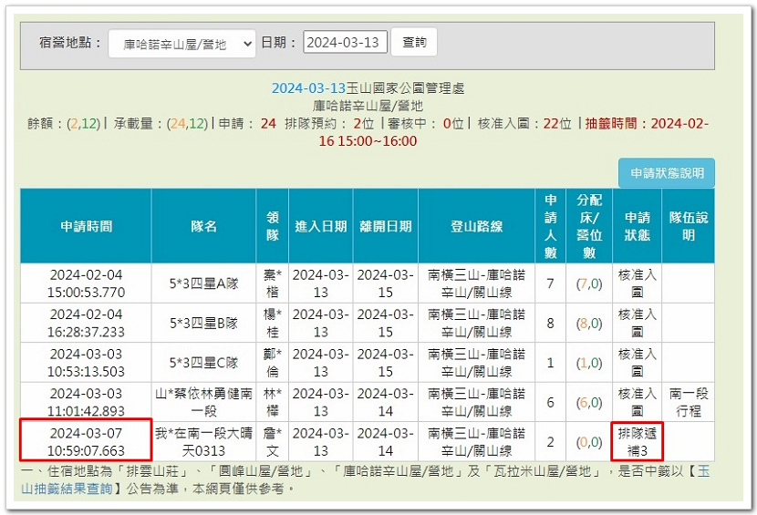Click leader name 詹*文
This screenshot has width=757, height=515.
point(273,442)
